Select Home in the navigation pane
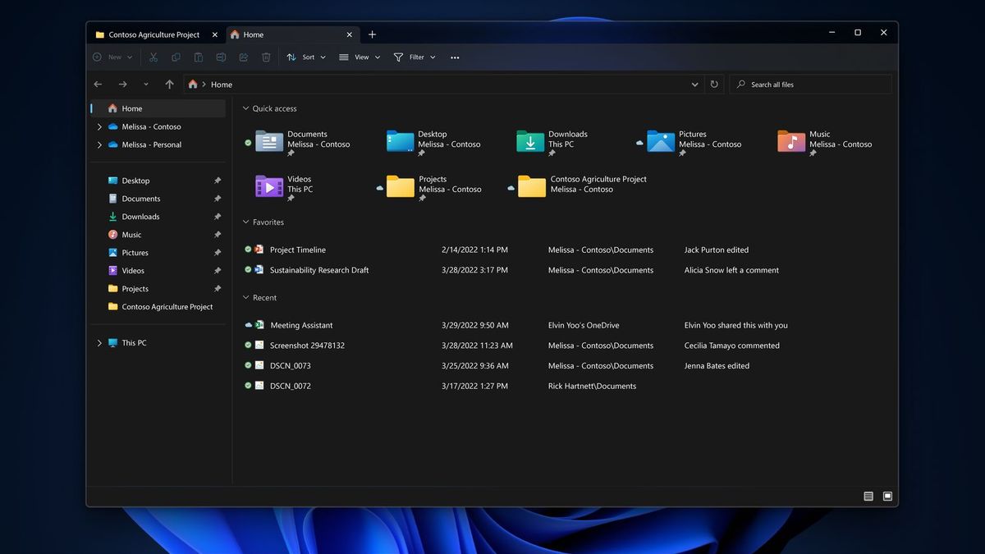985x554 pixels. pyautogui.click(x=158, y=108)
